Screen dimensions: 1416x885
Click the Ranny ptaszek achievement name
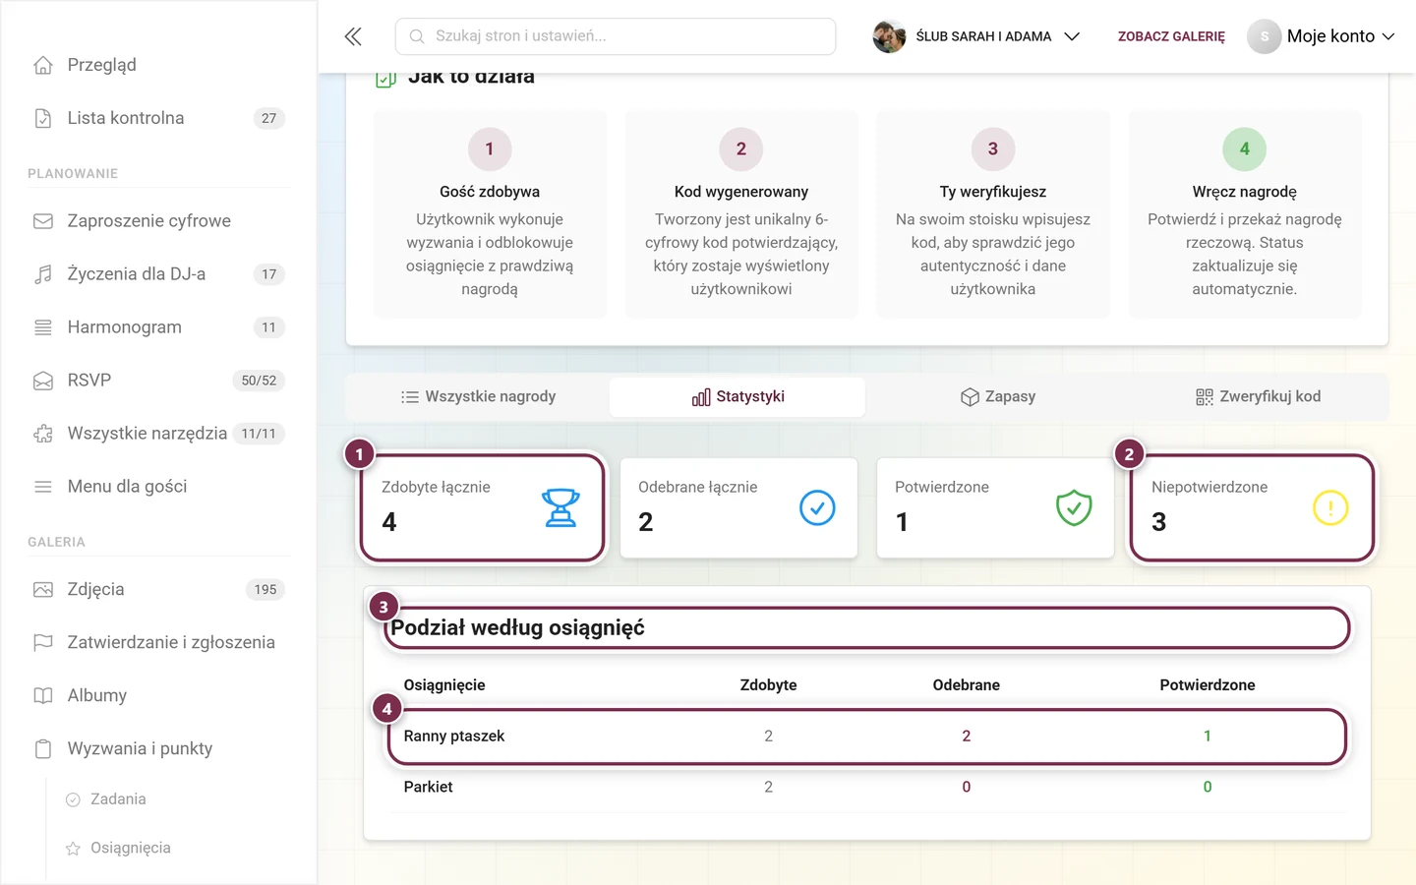(x=454, y=737)
